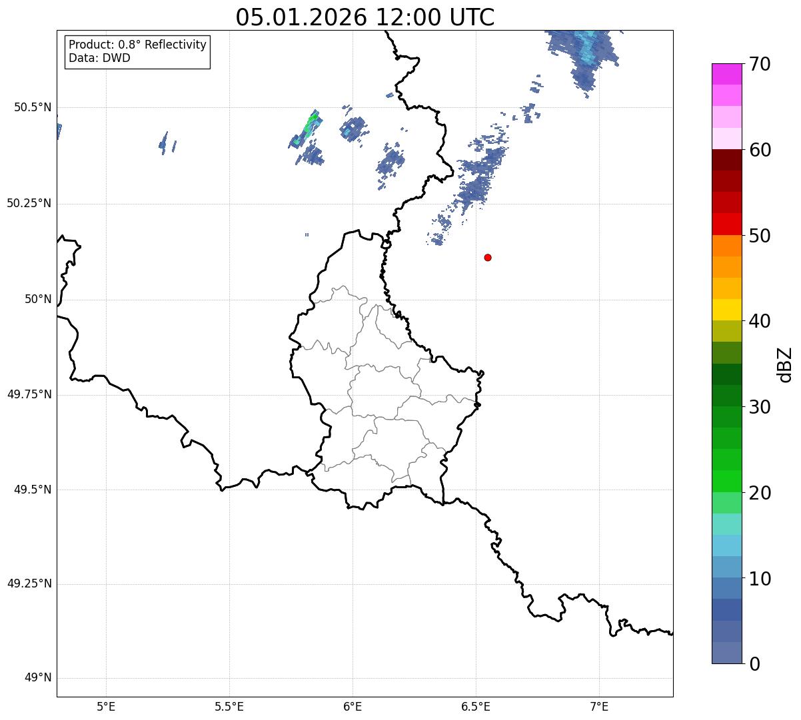Click the light cyan colorbar swatch below 15
Viewport: 801px width, 720px height.
click(726, 545)
